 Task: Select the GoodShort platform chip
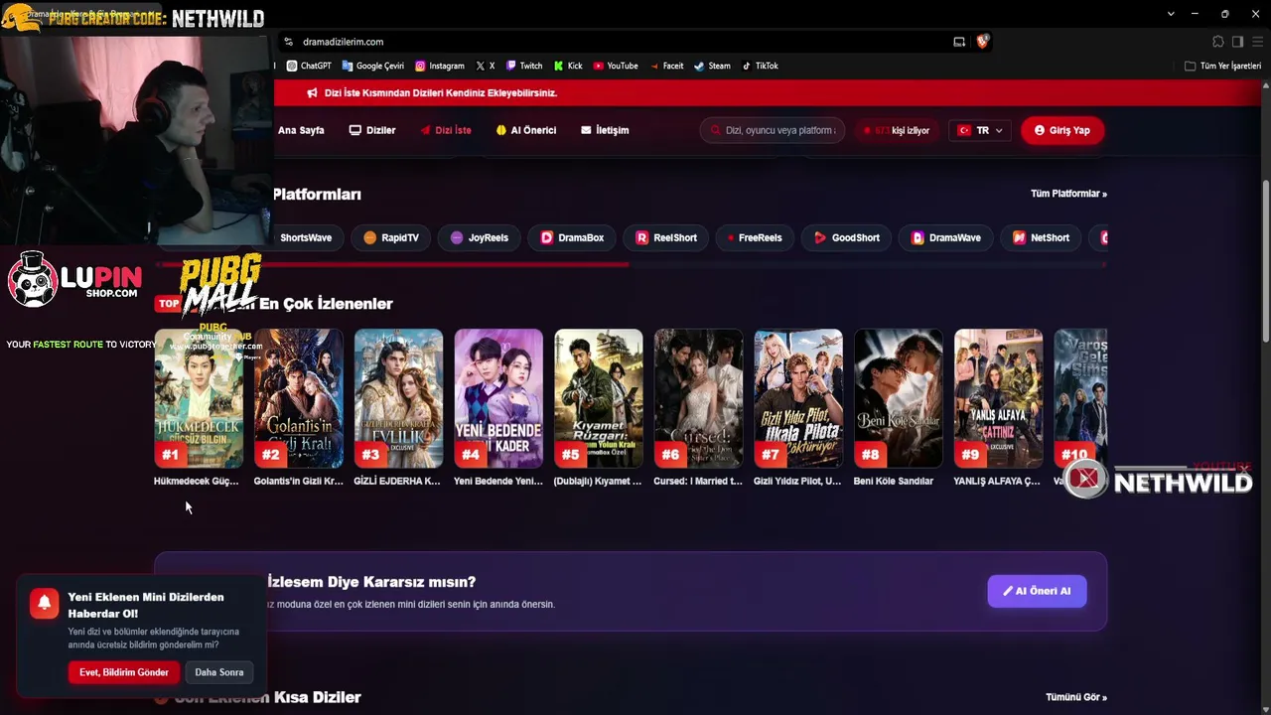point(846,237)
